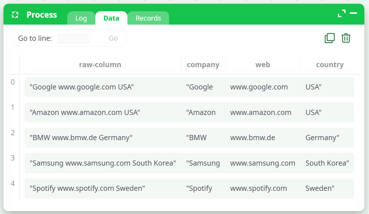The width and height of the screenshot is (369, 214).
Task: Click the web column header
Action: (x=263, y=65)
